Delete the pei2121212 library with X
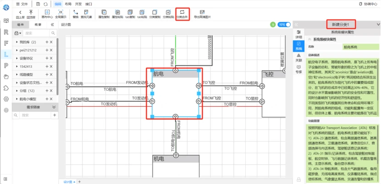The height and width of the screenshot is (184, 381). [51, 50]
